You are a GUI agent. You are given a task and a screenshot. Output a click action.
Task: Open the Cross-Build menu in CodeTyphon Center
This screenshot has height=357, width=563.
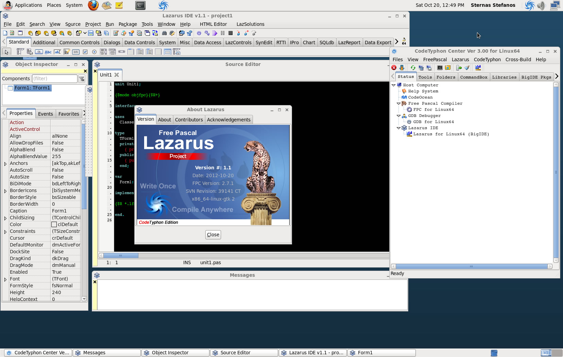coord(518,60)
